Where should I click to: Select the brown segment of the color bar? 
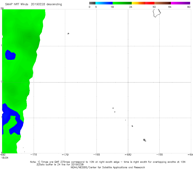(x=162, y=3)
